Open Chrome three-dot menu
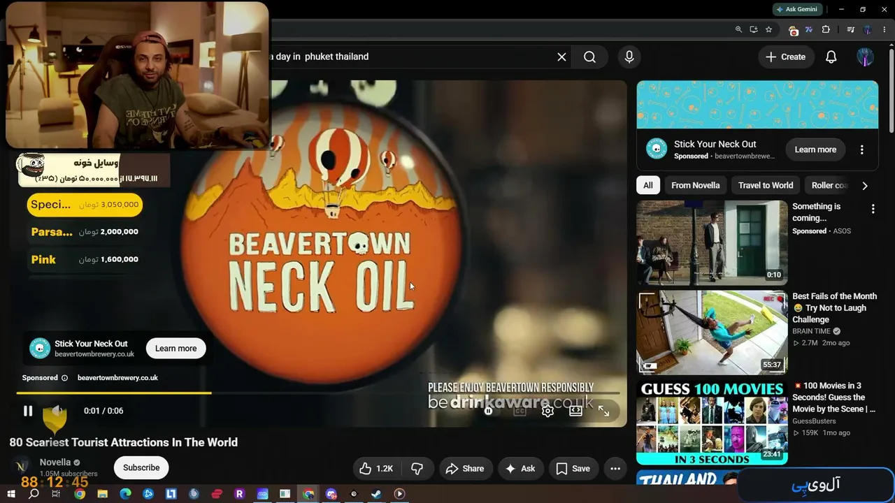This screenshot has width=895, height=503. click(885, 29)
